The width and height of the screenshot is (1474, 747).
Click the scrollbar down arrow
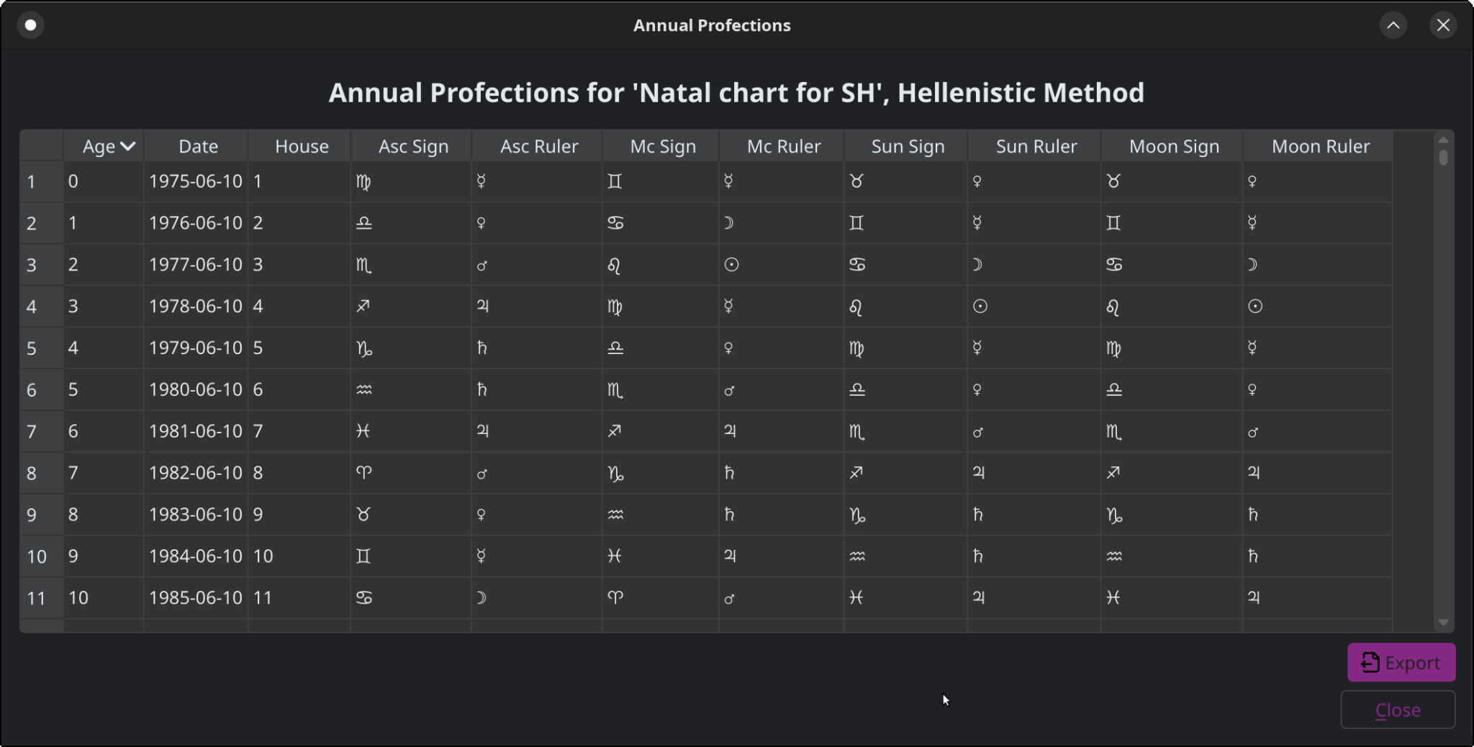point(1443,622)
